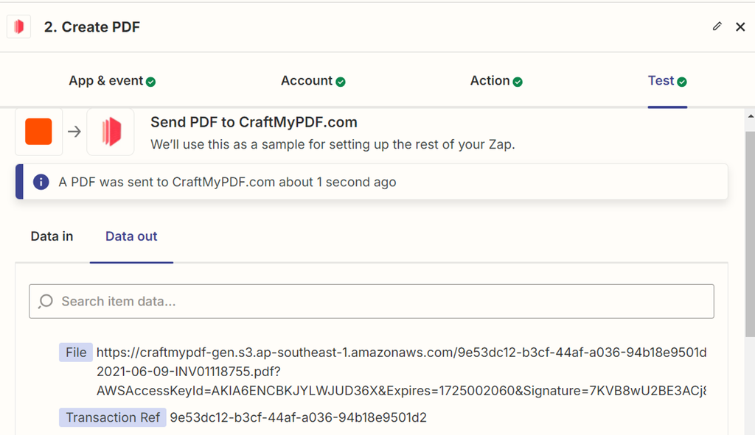Image resolution: width=755 pixels, height=435 pixels.
Task: Click the File field label
Action: coord(75,352)
